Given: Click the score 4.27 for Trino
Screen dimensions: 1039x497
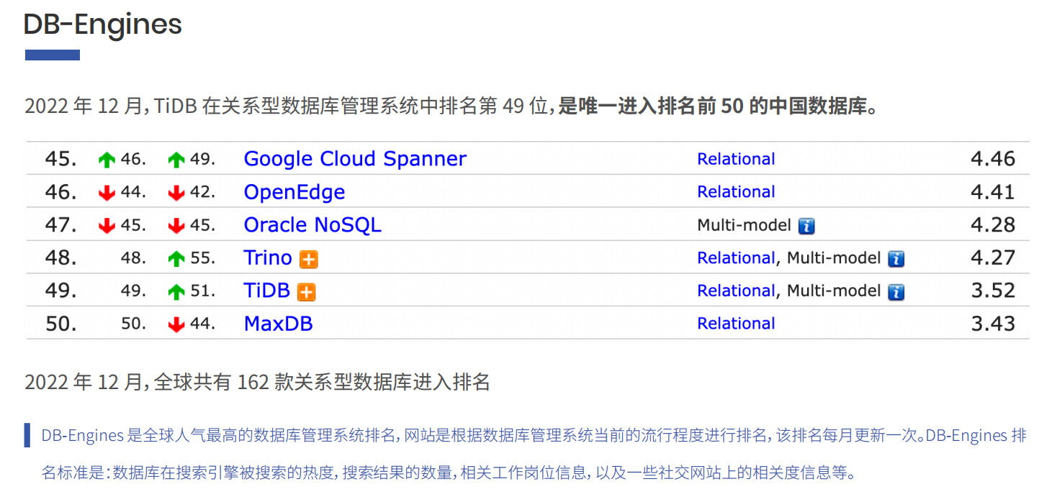Looking at the screenshot, I should point(993,257).
